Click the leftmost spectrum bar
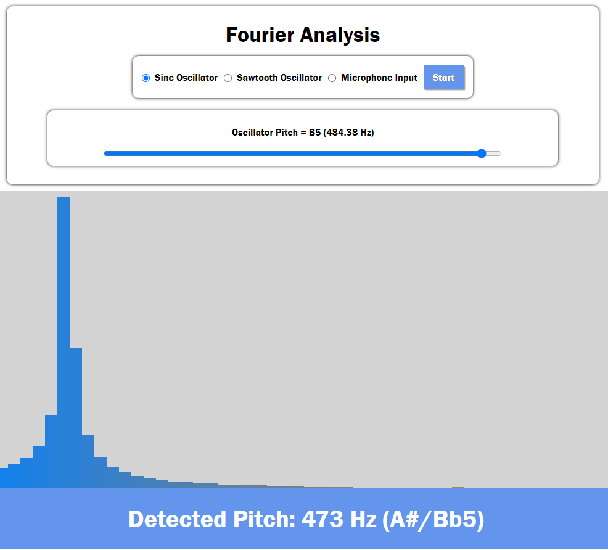Screen dimensions: 608x550 pyautogui.click(x=4, y=478)
